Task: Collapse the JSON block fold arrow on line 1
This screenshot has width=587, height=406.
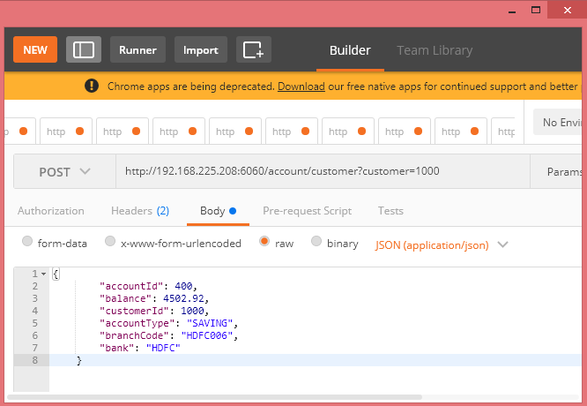Action: (44, 274)
